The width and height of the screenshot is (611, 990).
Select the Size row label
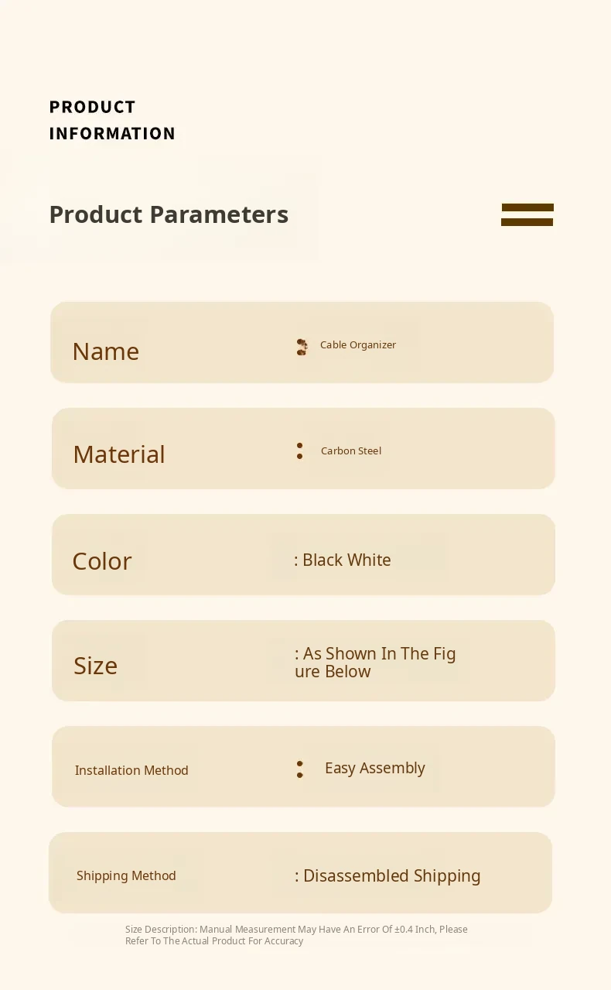pyautogui.click(x=96, y=666)
